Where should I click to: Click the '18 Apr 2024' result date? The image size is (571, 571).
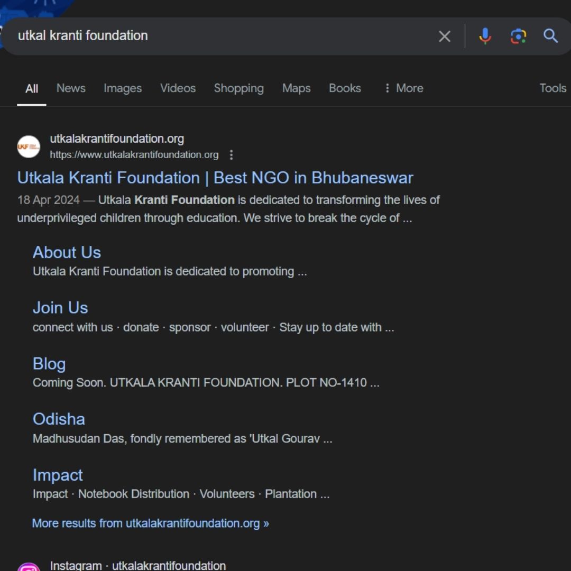tap(49, 200)
